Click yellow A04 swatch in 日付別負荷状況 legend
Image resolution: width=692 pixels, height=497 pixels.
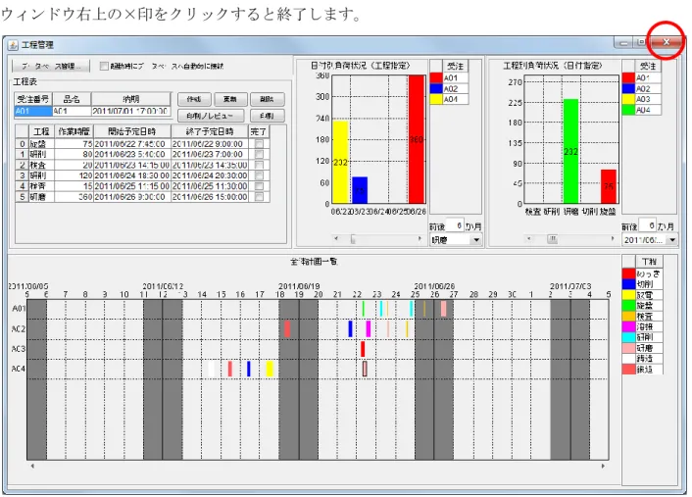click(x=436, y=99)
